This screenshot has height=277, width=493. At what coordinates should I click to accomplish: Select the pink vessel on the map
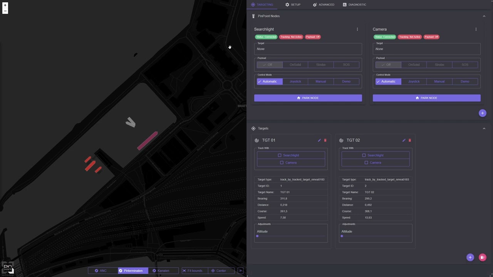[x=148, y=141]
